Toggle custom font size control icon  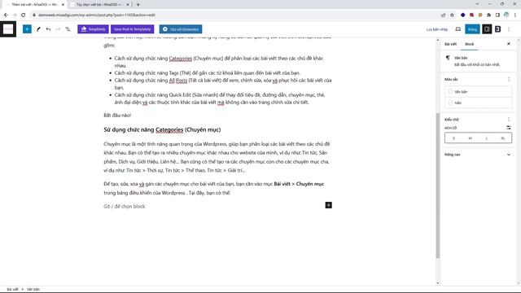pos(508,128)
